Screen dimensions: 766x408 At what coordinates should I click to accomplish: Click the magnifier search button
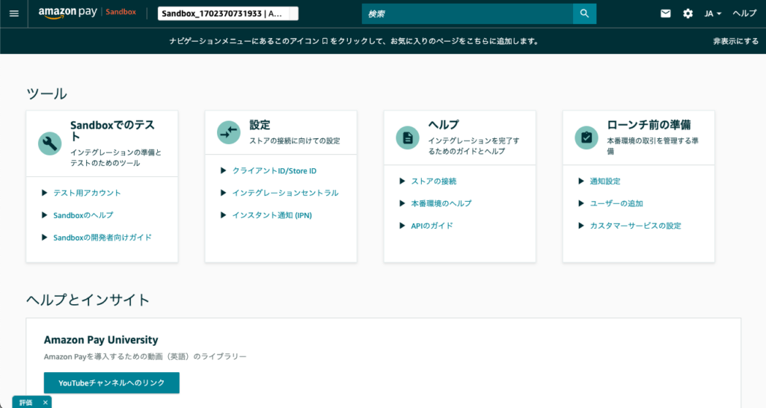click(x=584, y=13)
